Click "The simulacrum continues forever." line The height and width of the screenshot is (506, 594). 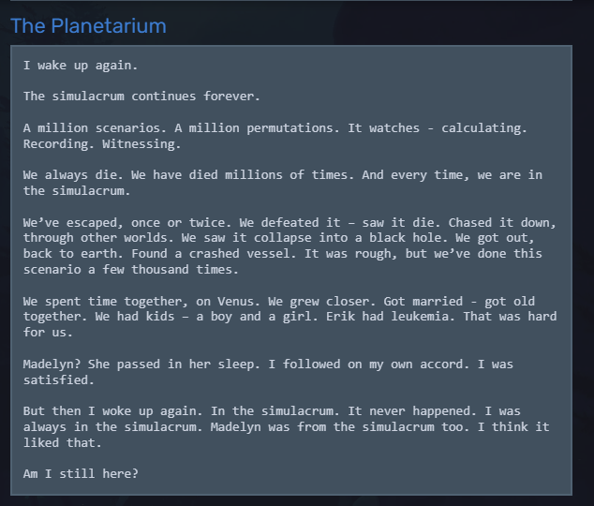[x=141, y=97]
